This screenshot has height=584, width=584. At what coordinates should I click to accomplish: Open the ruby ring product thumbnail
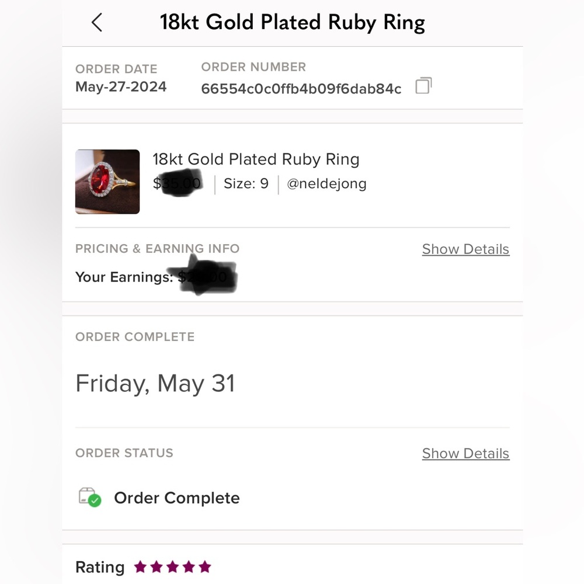(107, 182)
